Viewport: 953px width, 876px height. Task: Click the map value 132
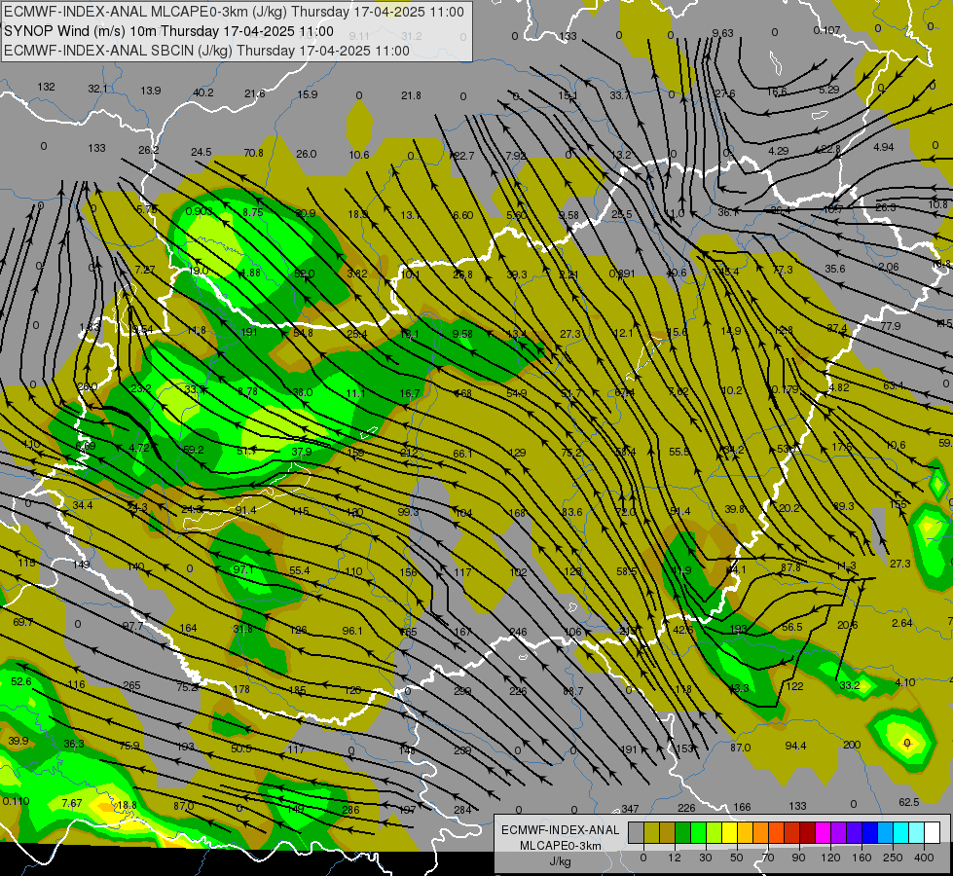[46, 87]
